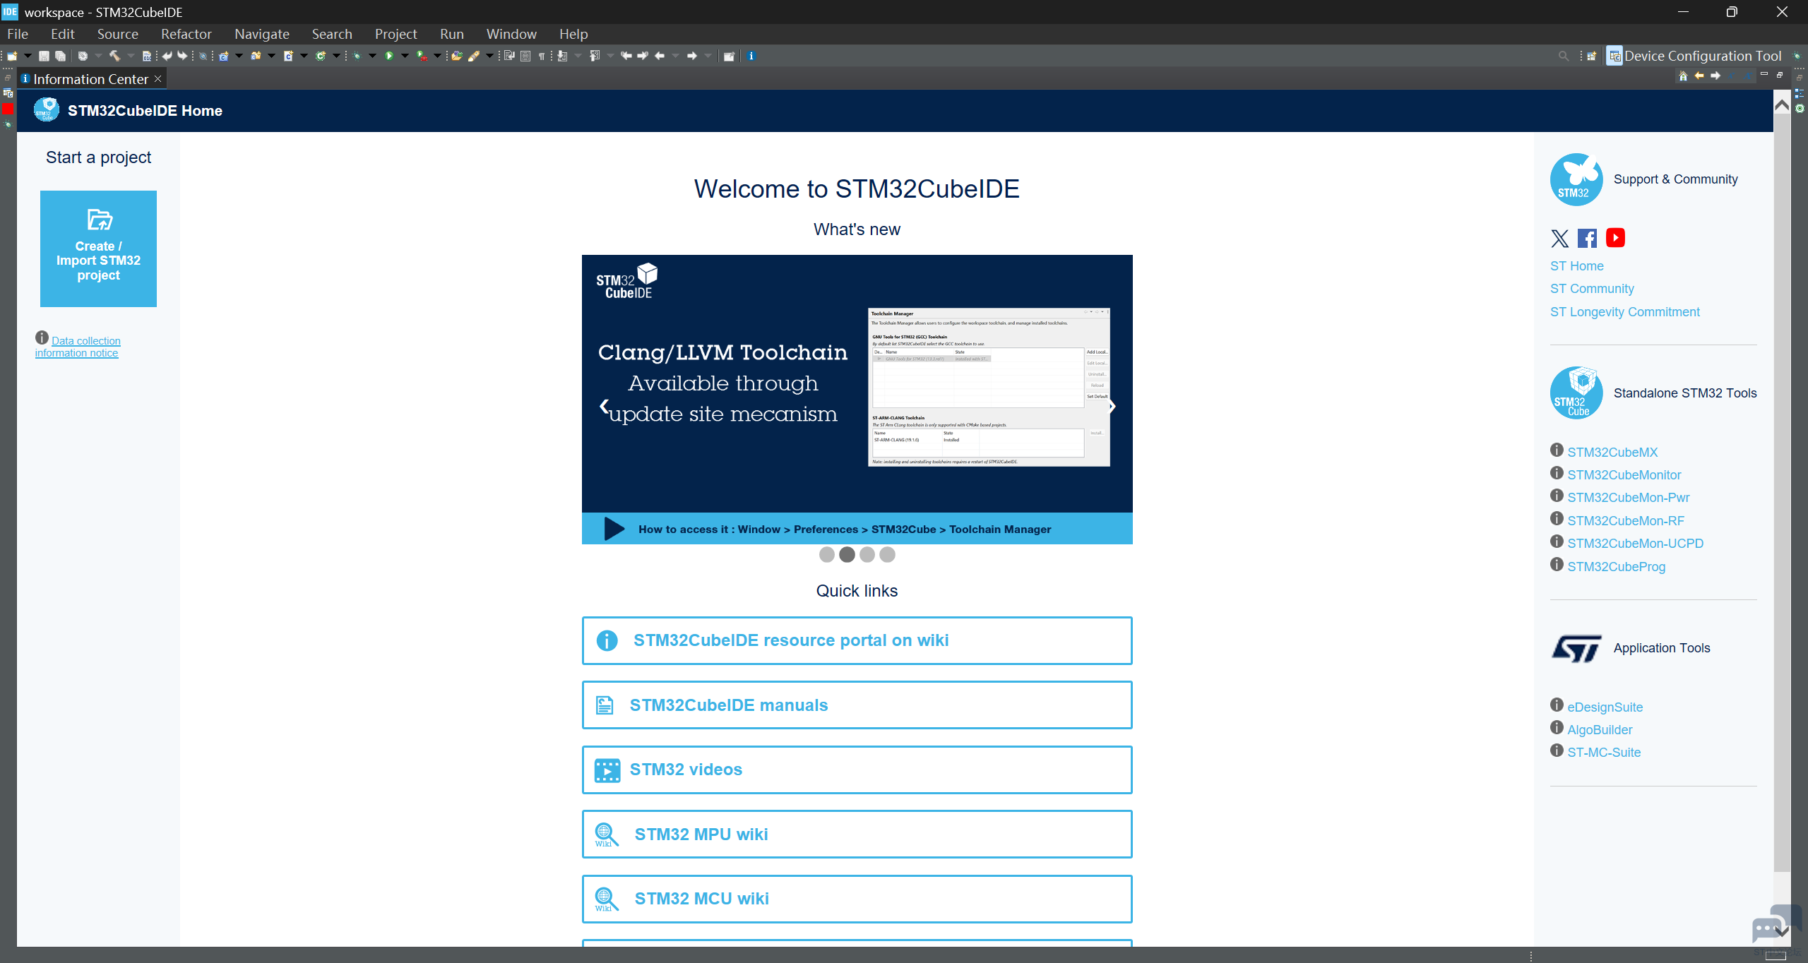1808x963 pixels.
Task: Open the File menu
Action: (x=18, y=34)
